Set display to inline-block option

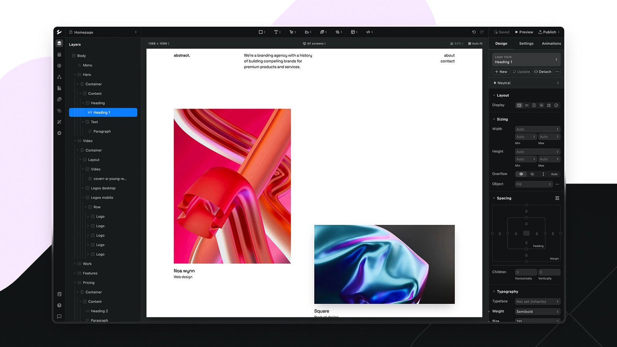(x=527, y=105)
